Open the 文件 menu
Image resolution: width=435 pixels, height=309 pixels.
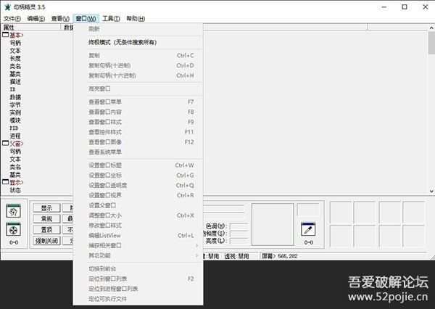tap(12, 18)
